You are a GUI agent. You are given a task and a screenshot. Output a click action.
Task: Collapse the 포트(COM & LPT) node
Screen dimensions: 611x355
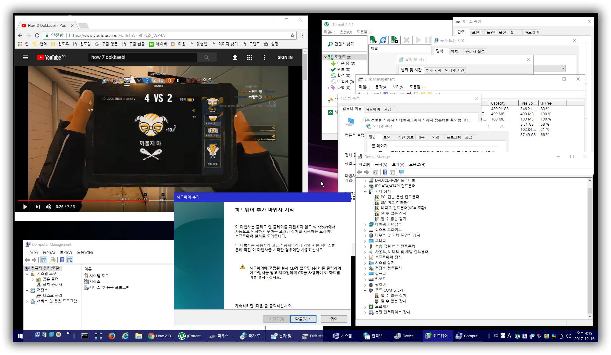click(365, 290)
